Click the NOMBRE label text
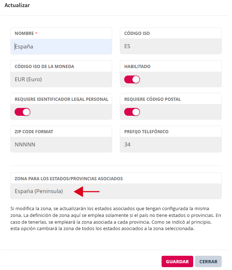Viewport: 232px width, 270px height. point(24,33)
